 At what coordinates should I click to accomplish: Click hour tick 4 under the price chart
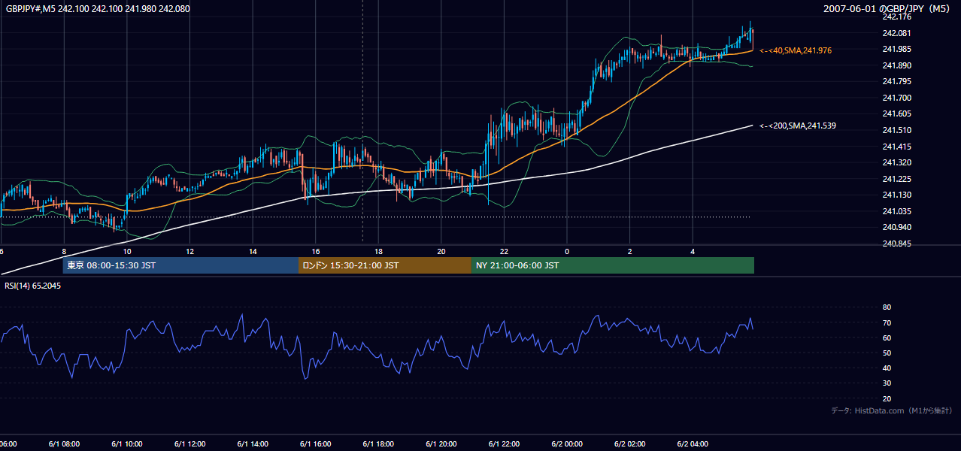click(693, 252)
